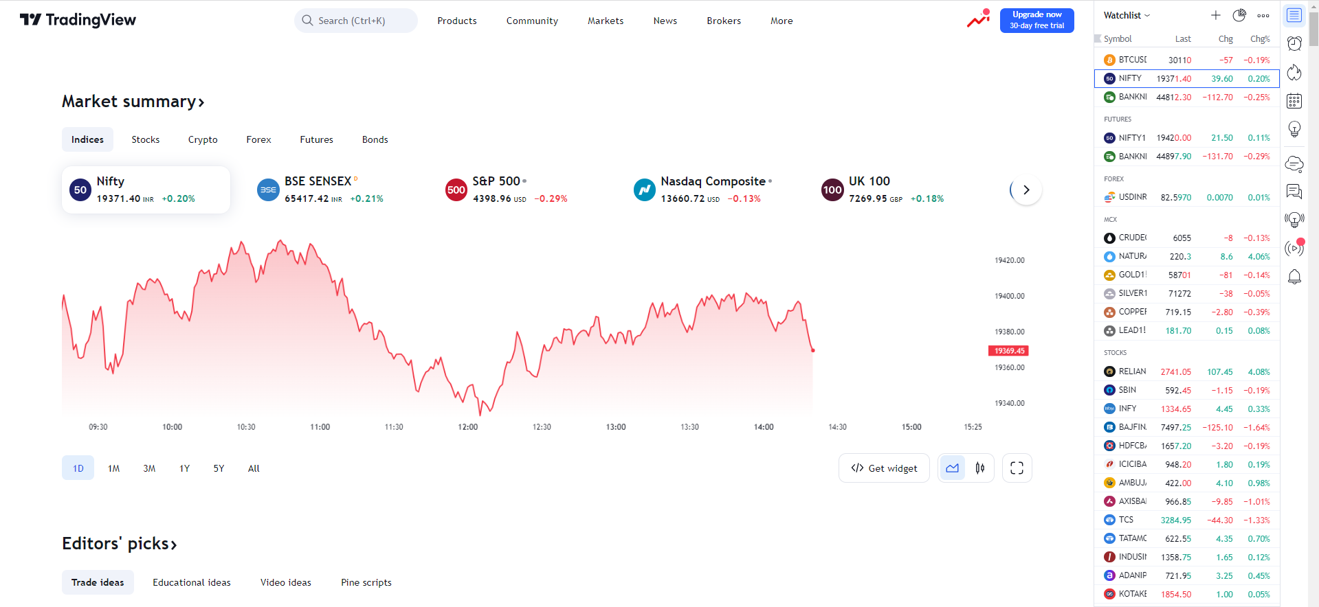Image resolution: width=1319 pixels, height=607 pixels.
Task: Open private chats speech bubble icon
Action: 1294,192
